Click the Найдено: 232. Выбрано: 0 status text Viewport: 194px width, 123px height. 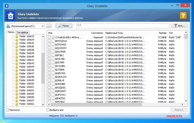[x=63, y=116]
